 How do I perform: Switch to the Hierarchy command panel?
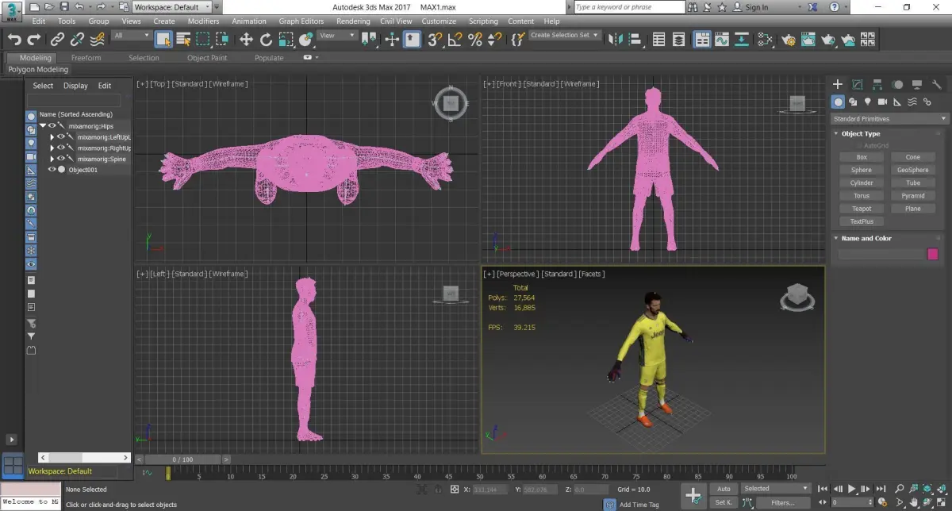(x=877, y=84)
